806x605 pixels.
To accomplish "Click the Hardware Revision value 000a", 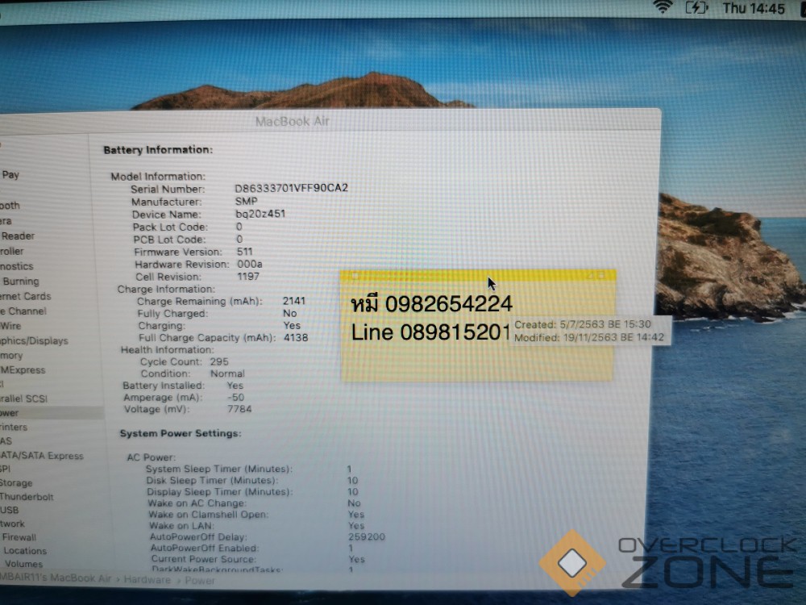I will [249, 264].
